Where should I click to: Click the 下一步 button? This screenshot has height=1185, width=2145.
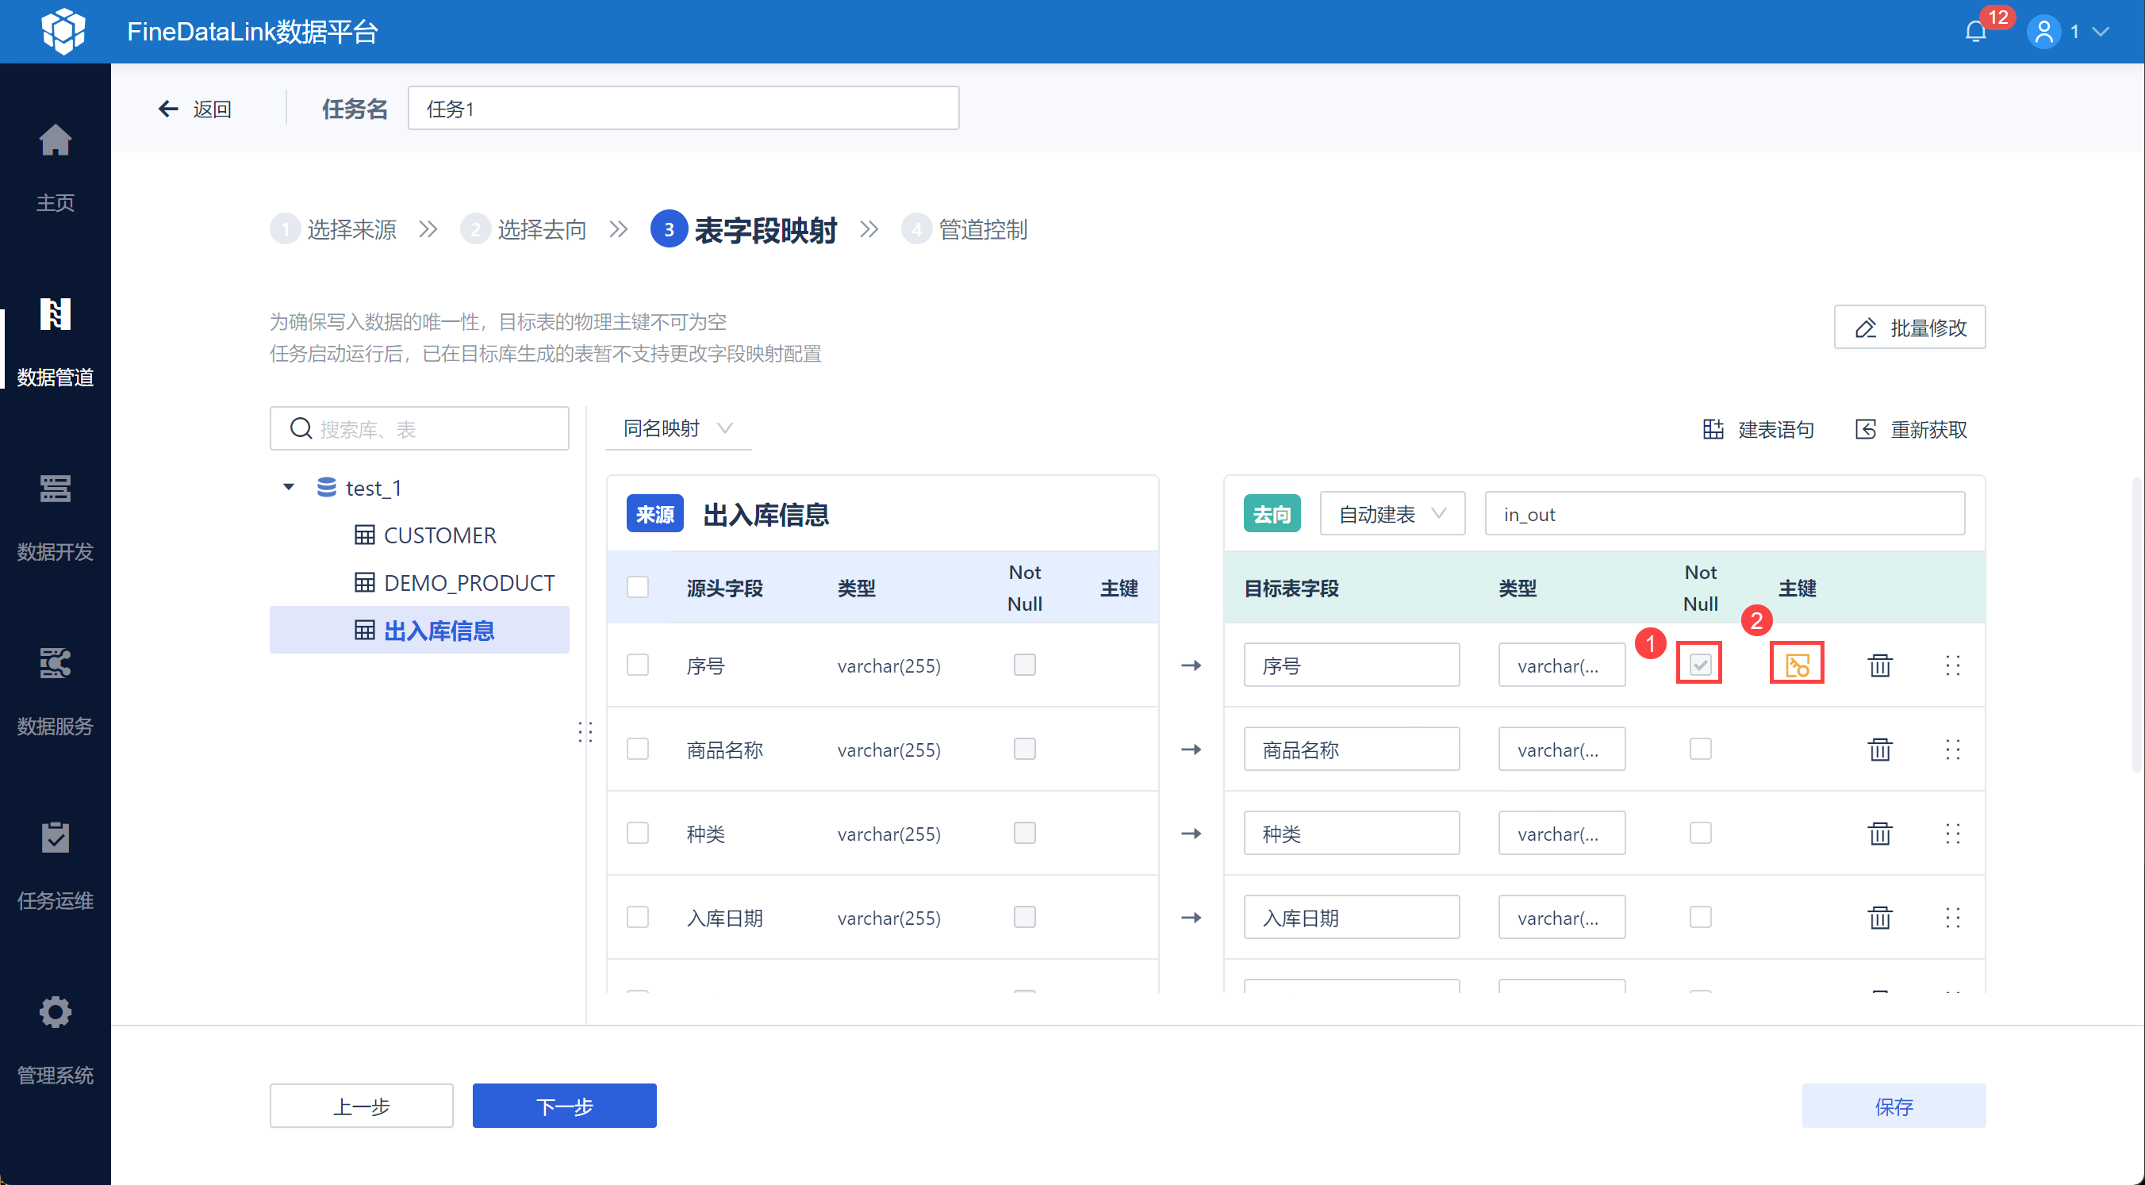(564, 1106)
